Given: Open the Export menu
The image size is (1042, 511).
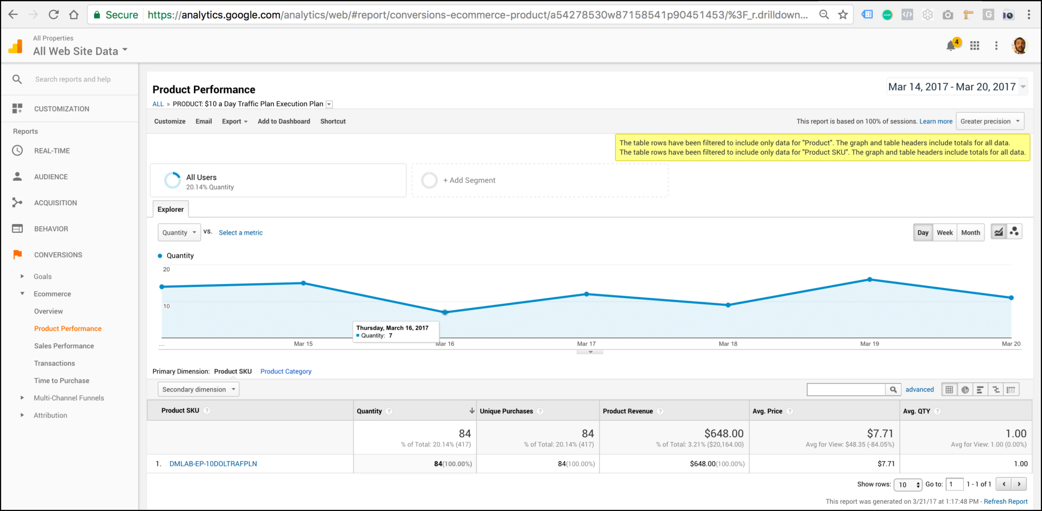Looking at the screenshot, I should (x=234, y=121).
